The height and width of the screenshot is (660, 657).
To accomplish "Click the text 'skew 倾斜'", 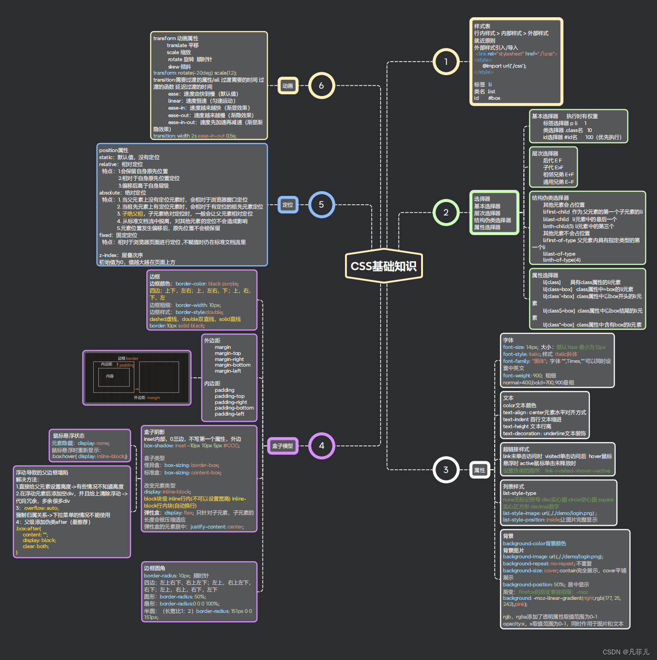I will [180, 67].
